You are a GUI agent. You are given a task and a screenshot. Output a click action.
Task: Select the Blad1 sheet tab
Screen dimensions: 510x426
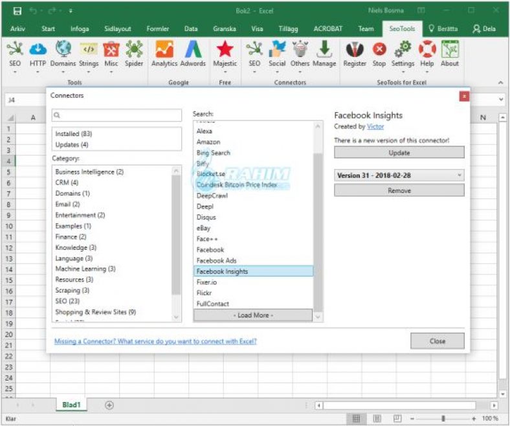(x=71, y=405)
